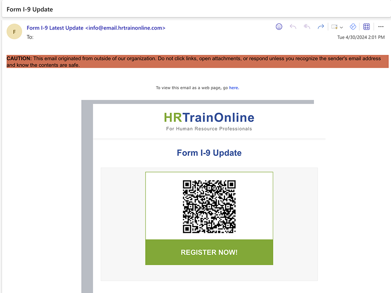The image size is (391, 293).
Task: Click the sender avatar with letter F
Action: (x=14, y=32)
